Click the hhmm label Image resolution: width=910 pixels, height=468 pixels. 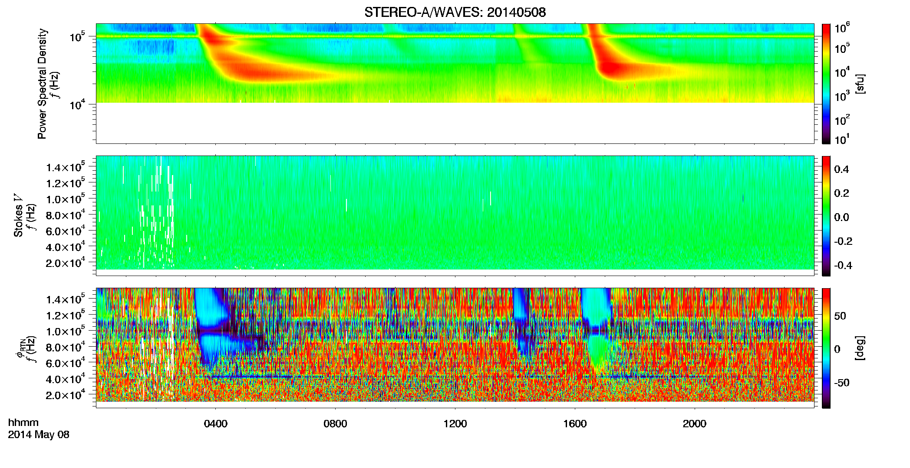tap(23, 422)
